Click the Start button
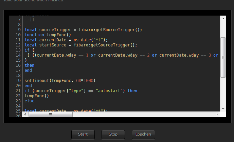The width and height of the screenshot is (234, 142). (x=83, y=135)
